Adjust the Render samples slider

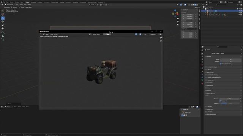230,59
